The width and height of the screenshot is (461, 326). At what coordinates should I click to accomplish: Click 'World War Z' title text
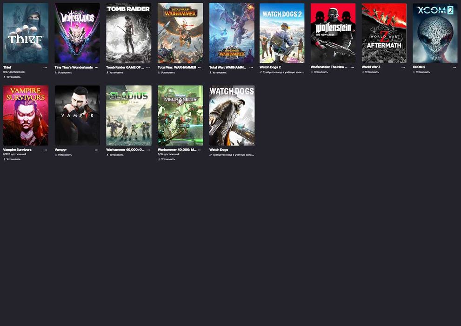pyautogui.click(x=371, y=67)
